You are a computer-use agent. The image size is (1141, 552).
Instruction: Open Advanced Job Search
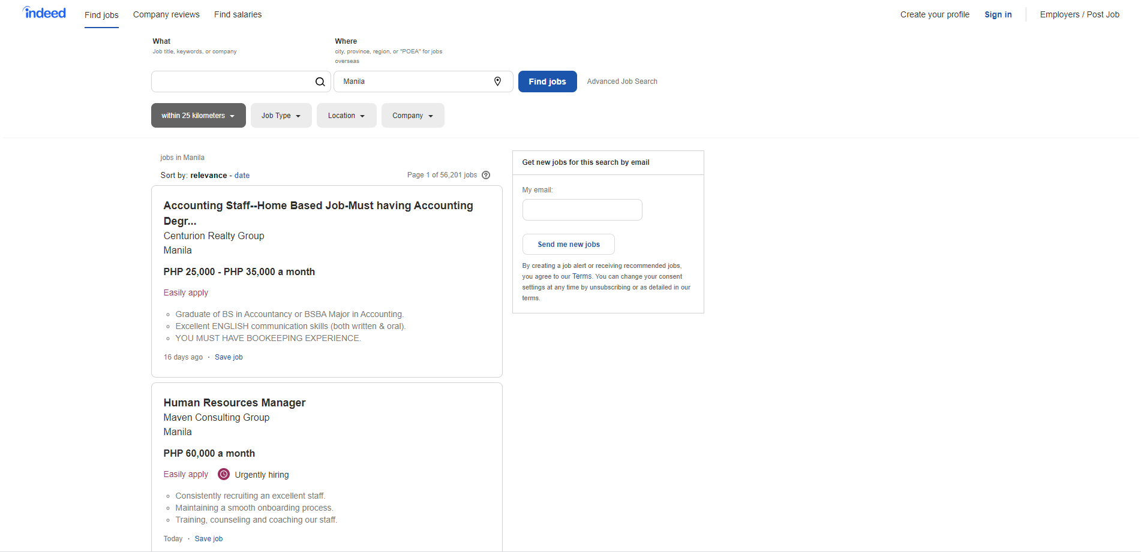pyautogui.click(x=622, y=82)
